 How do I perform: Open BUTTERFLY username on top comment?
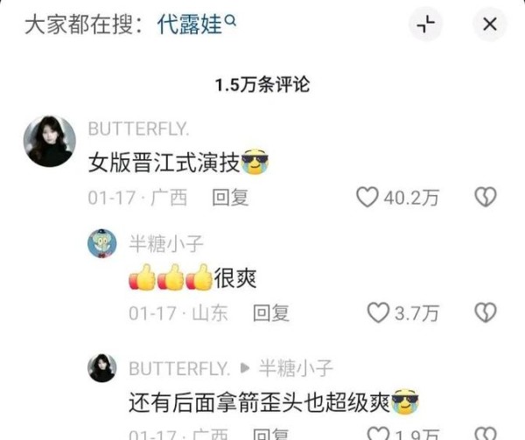pos(139,129)
